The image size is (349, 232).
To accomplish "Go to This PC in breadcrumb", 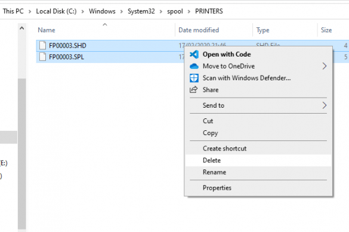I will click(13, 11).
